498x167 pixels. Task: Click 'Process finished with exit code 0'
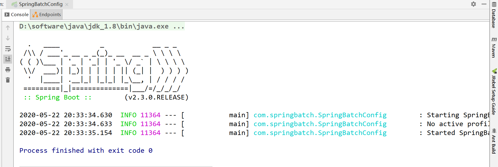click(86, 151)
